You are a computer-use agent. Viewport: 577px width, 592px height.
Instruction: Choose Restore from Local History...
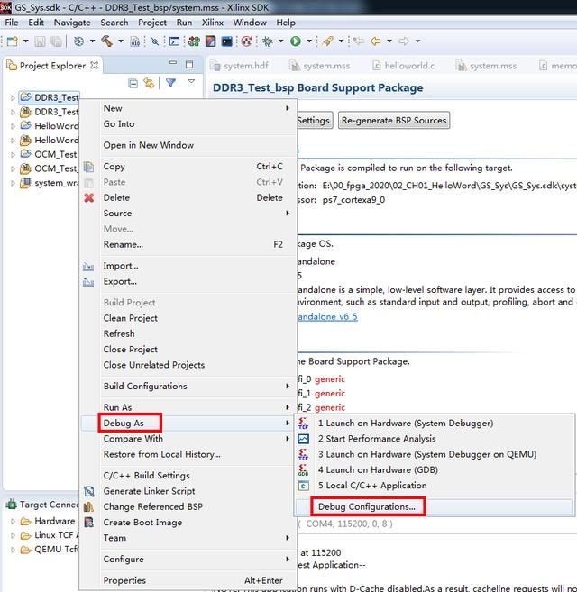pyautogui.click(x=188, y=454)
